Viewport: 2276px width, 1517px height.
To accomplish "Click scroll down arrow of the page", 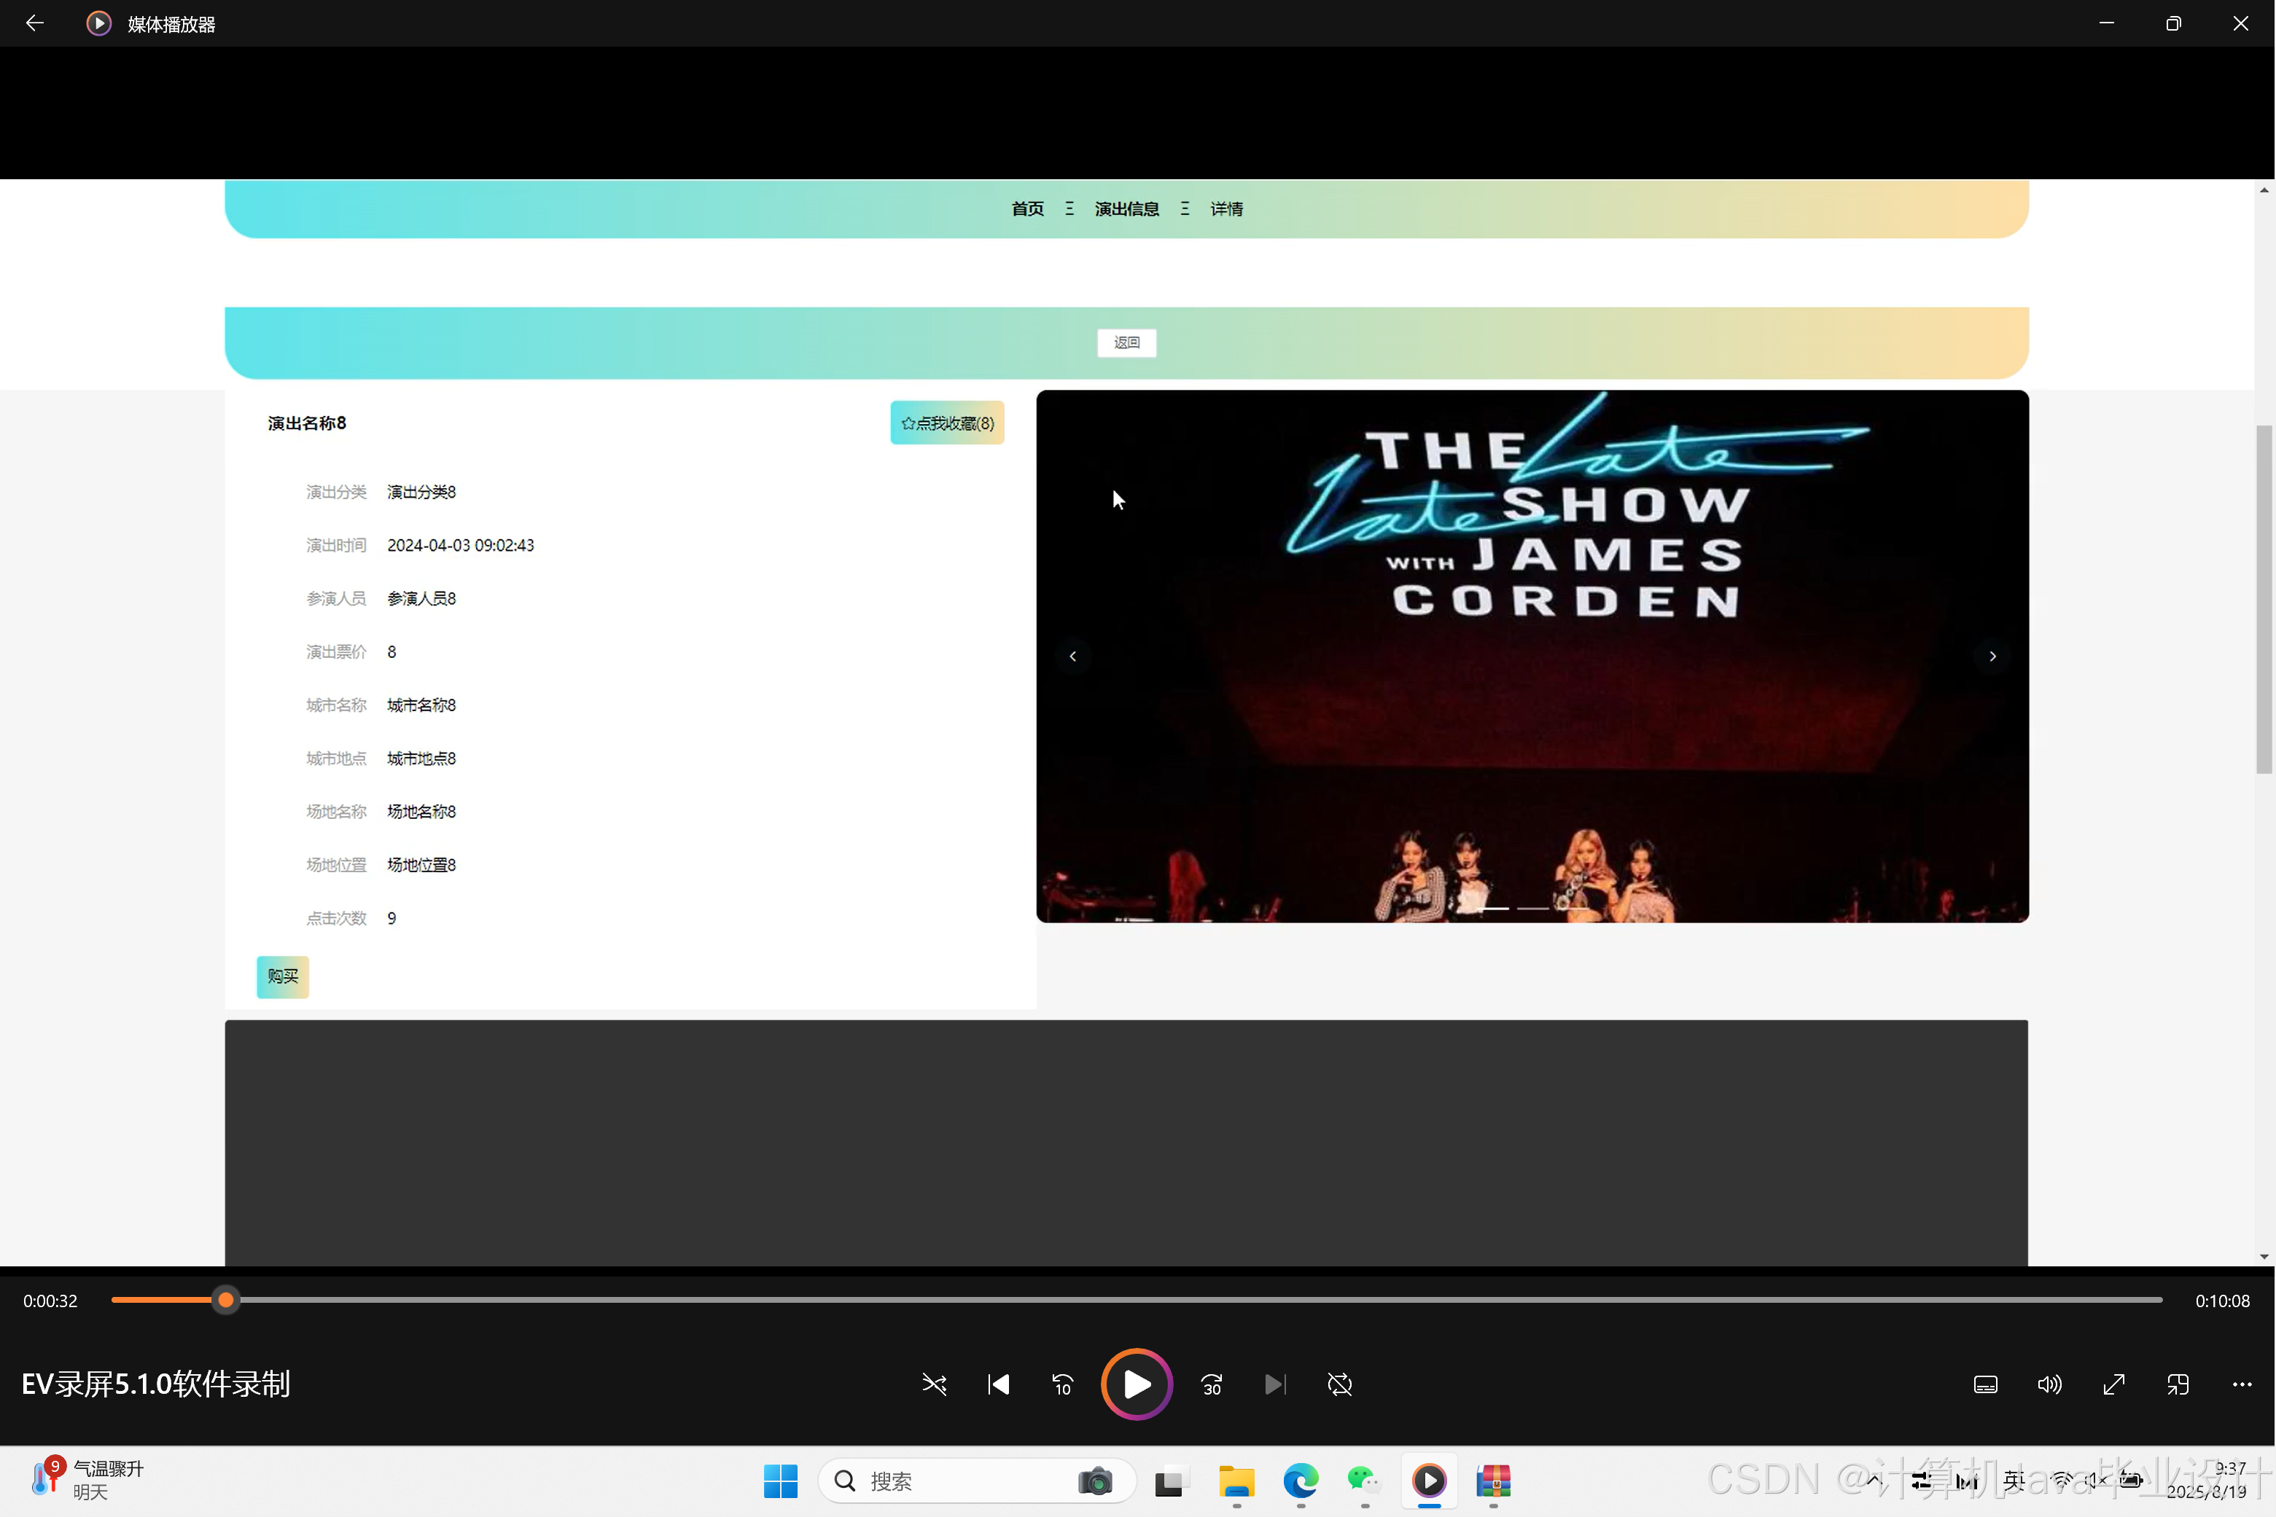I will (2264, 1257).
